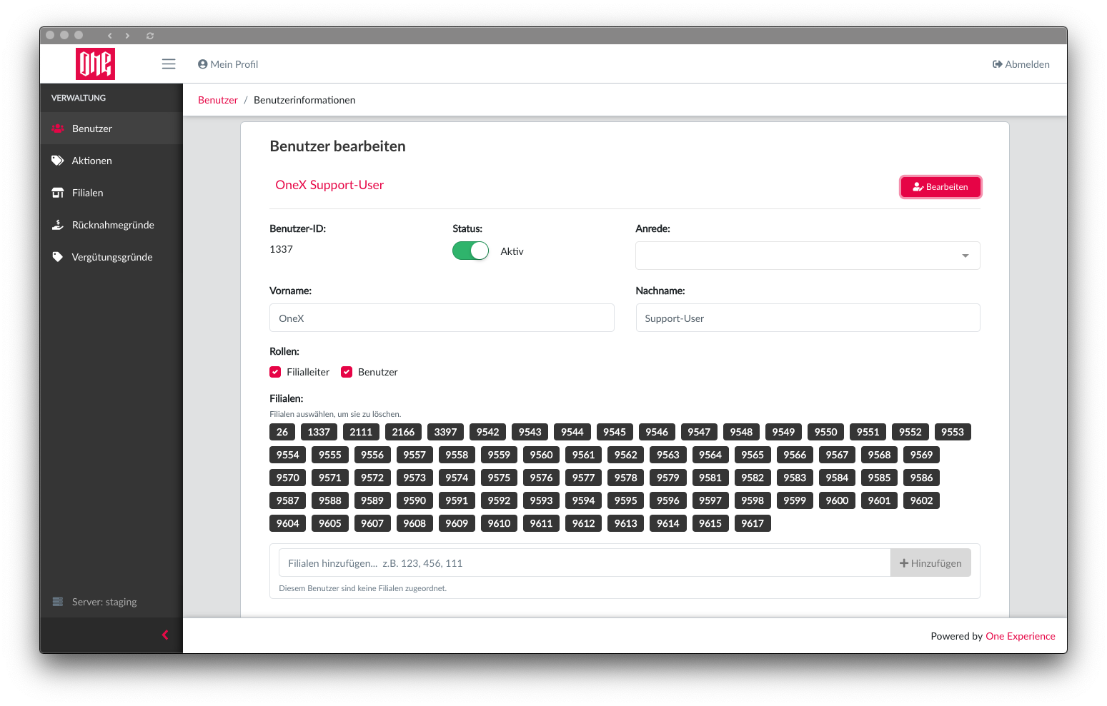The image size is (1107, 706).
Task: Click the Vergütungsgründe tag icon
Action: [x=57, y=257]
